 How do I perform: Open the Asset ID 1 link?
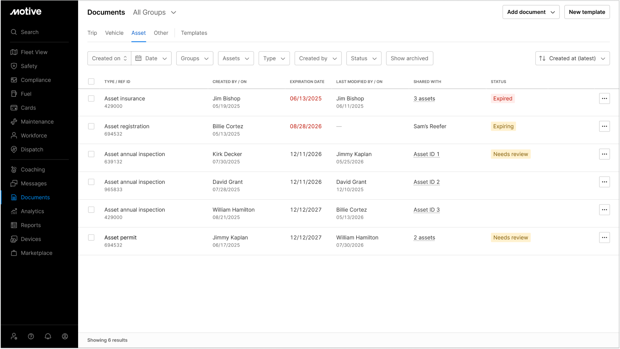(426, 154)
